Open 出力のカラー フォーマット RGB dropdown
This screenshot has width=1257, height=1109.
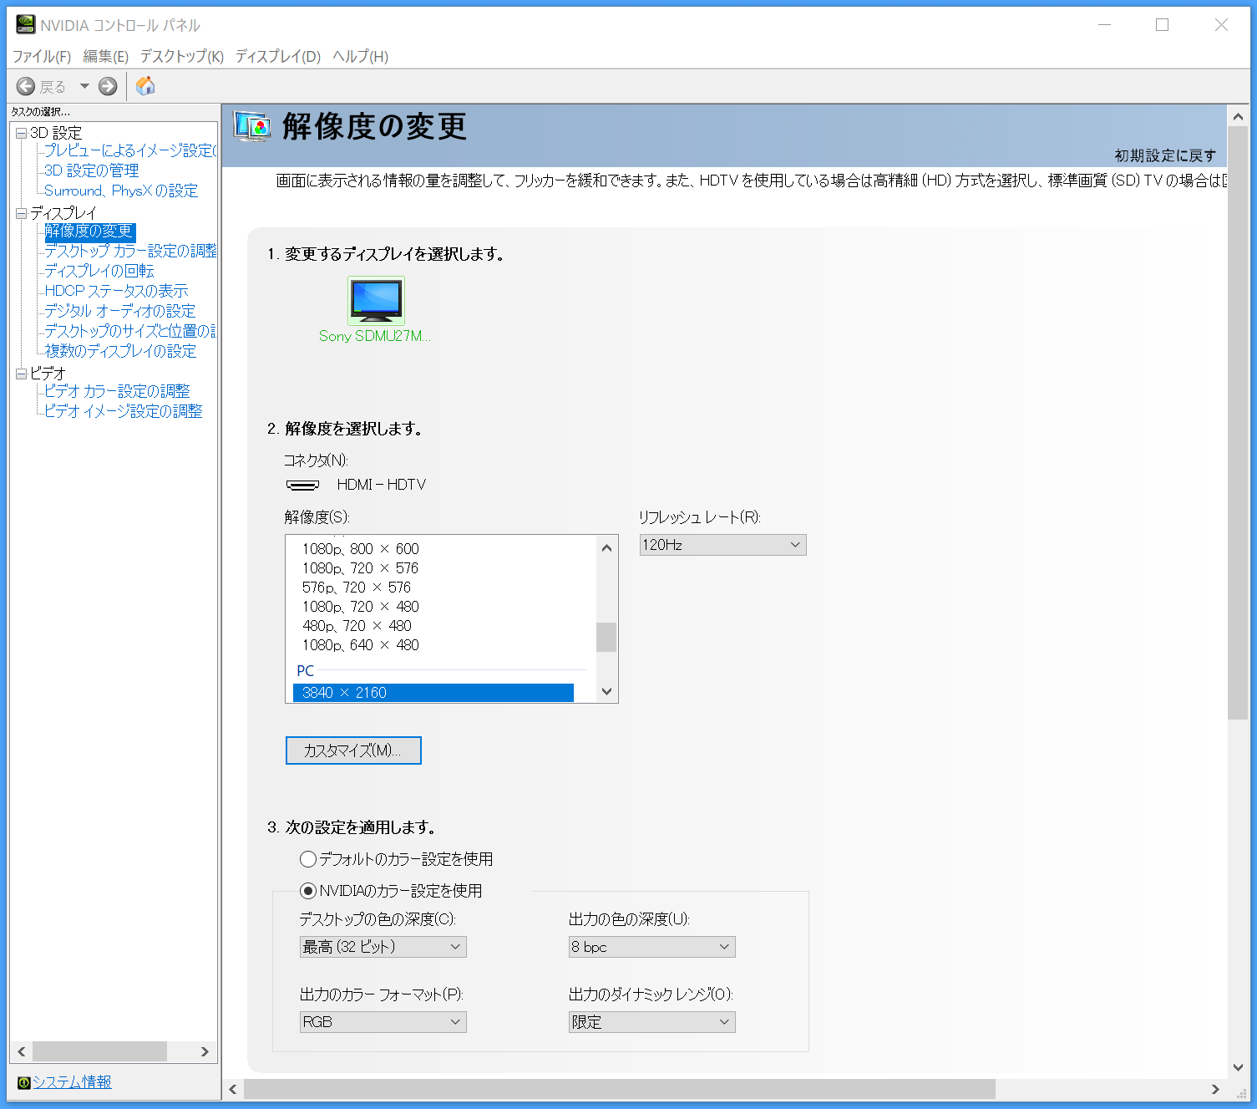383,1022
